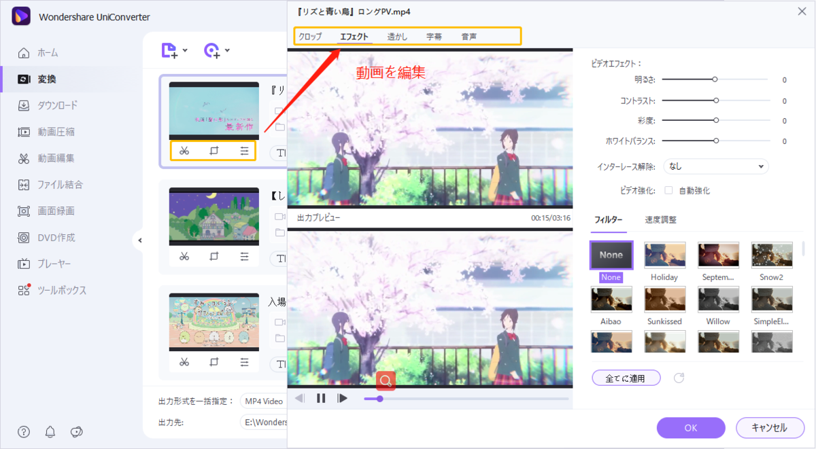
Task: Click effect sliders icon on first video
Action: click(x=244, y=151)
